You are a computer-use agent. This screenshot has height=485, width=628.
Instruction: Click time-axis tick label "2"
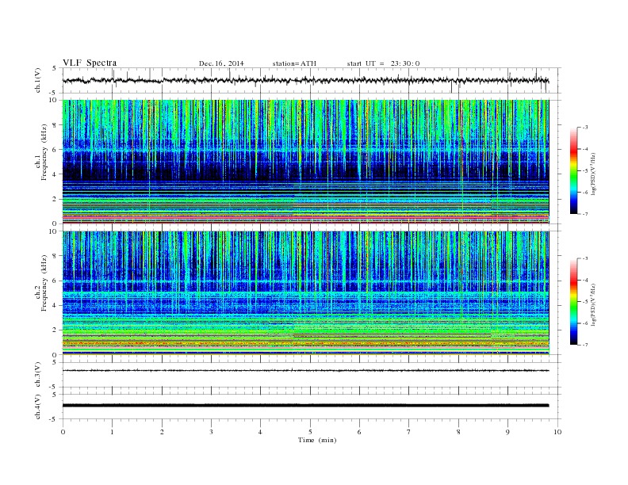click(162, 432)
